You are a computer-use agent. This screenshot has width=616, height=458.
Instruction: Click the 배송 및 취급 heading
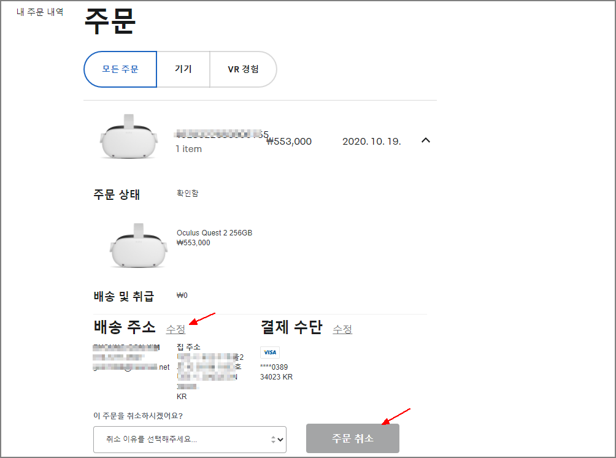[124, 296]
